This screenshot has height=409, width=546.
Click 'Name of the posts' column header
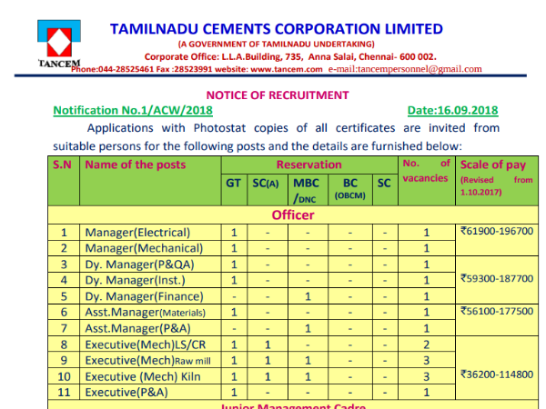150,181
